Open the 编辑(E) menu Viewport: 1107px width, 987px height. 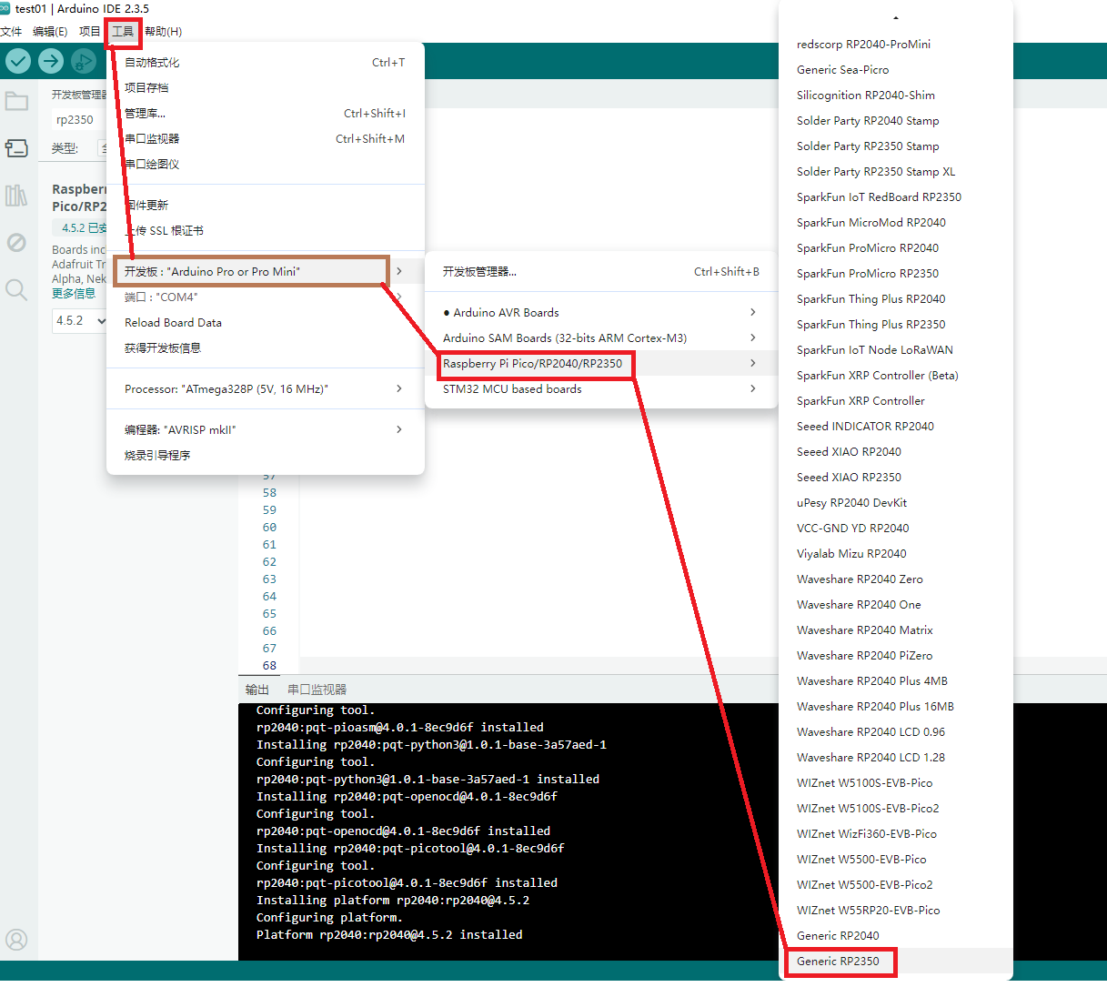click(x=50, y=31)
